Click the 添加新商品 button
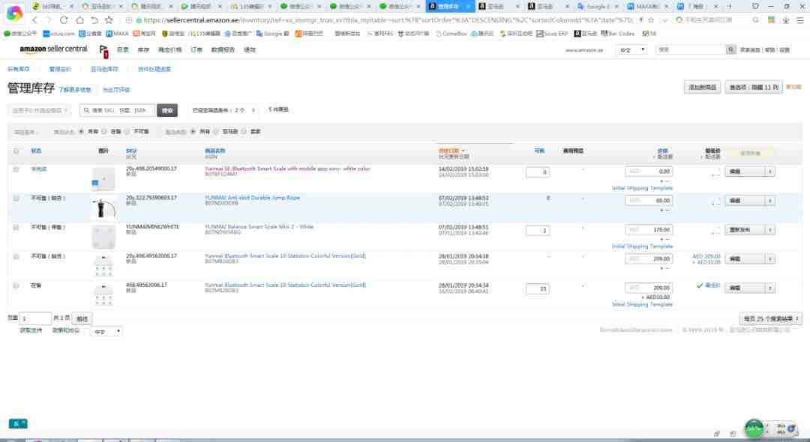 [702, 87]
